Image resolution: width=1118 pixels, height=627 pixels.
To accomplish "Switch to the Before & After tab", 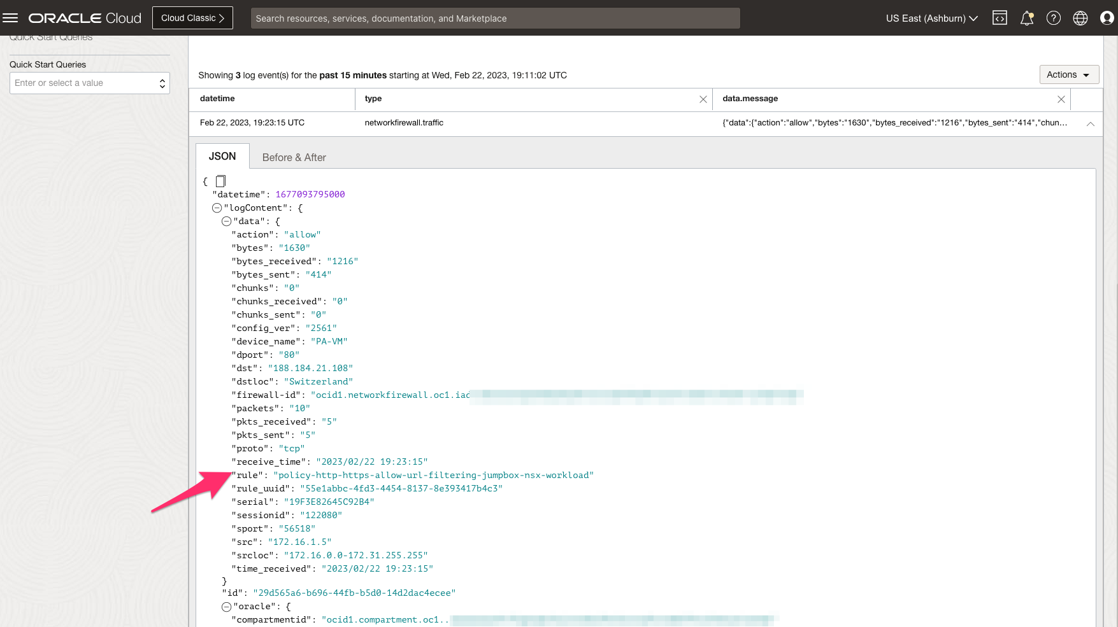I will tap(294, 157).
